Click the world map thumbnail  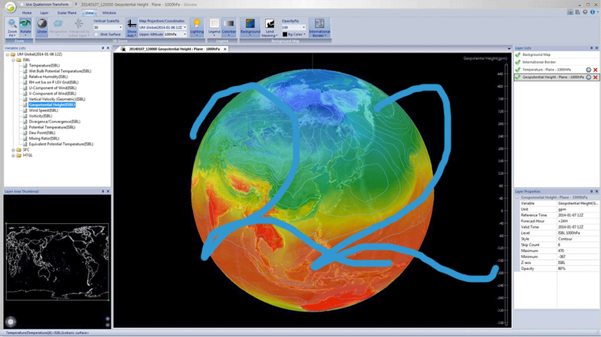tap(57, 262)
